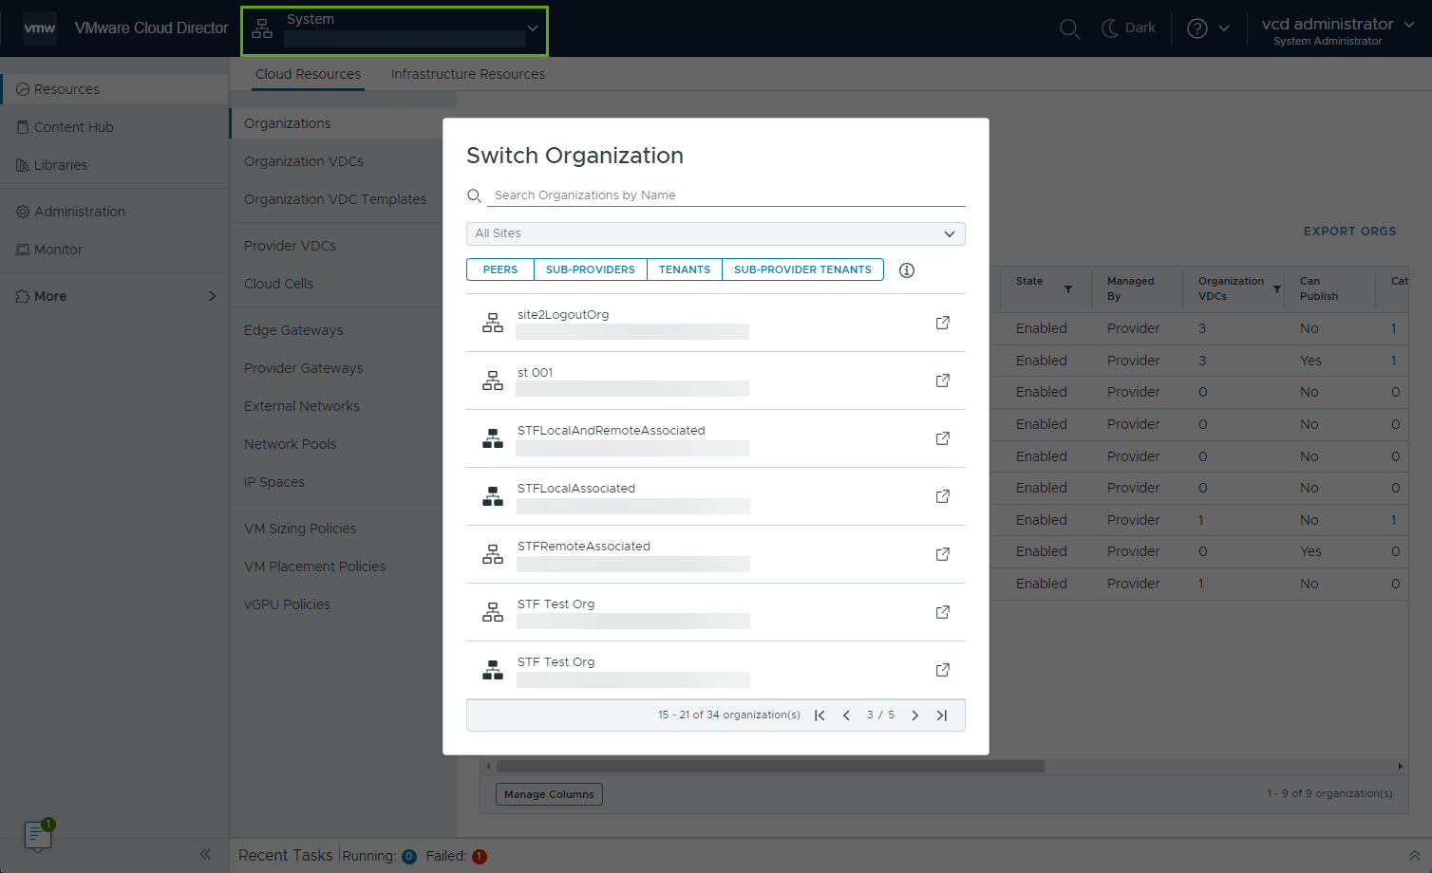Click the horizontal scrollbar under the table
The width and height of the screenshot is (1432, 873).
770,766
